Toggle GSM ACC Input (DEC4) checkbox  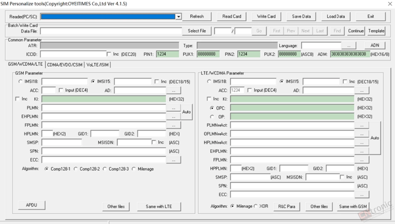61,90
